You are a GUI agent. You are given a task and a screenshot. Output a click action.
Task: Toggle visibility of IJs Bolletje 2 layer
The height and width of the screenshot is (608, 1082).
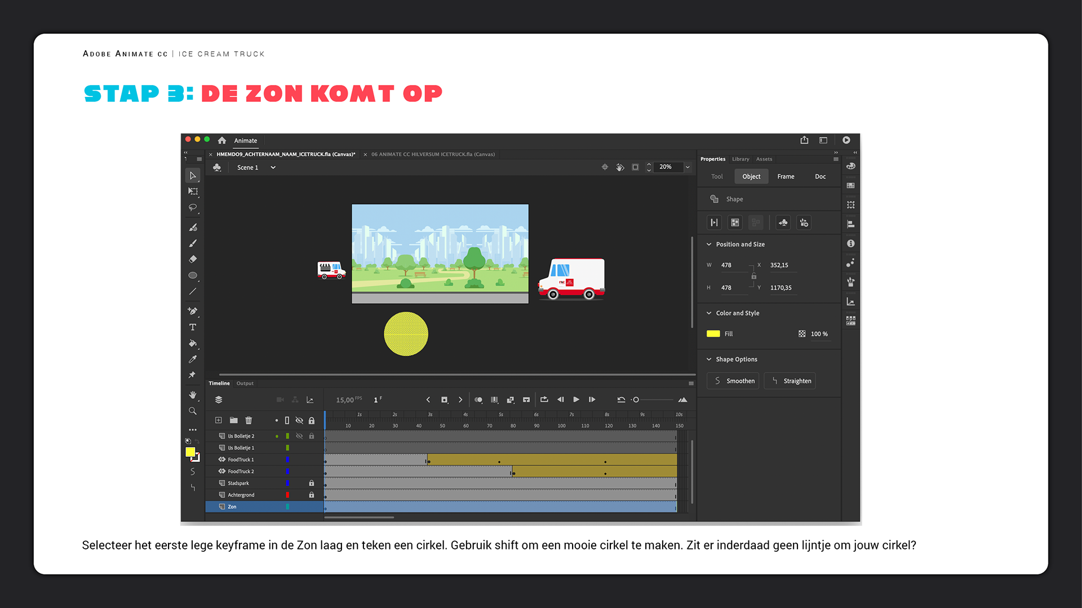coord(299,436)
